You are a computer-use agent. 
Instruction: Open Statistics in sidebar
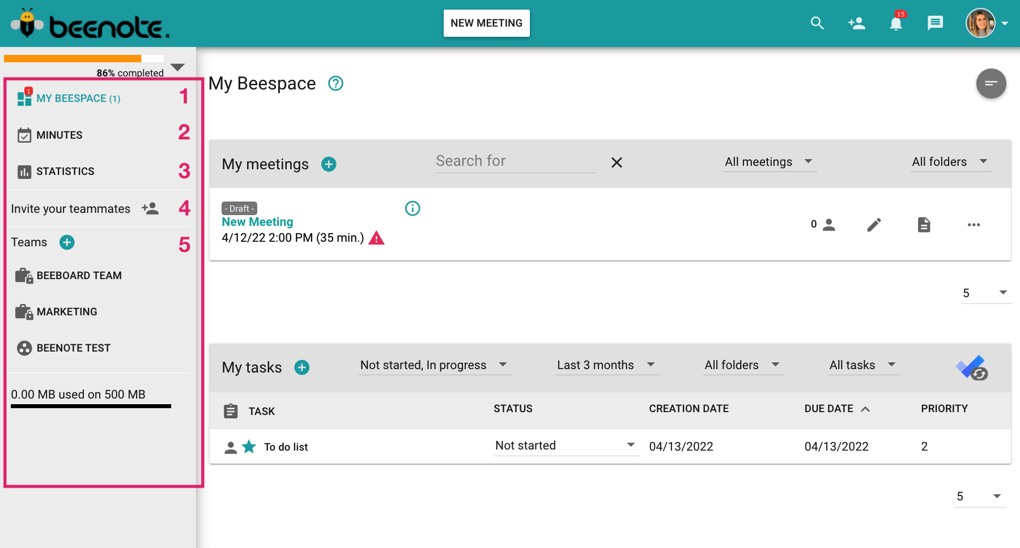tap(65, 172)
